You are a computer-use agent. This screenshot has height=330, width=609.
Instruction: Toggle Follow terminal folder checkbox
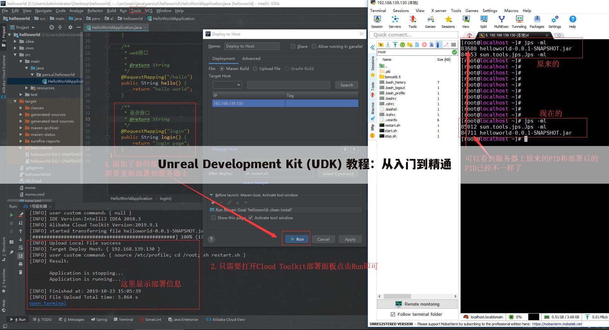[393, 314]
